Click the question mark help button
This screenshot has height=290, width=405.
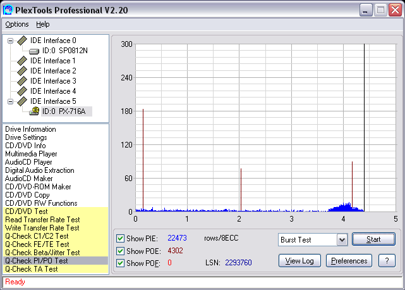(x=387, y=261)
